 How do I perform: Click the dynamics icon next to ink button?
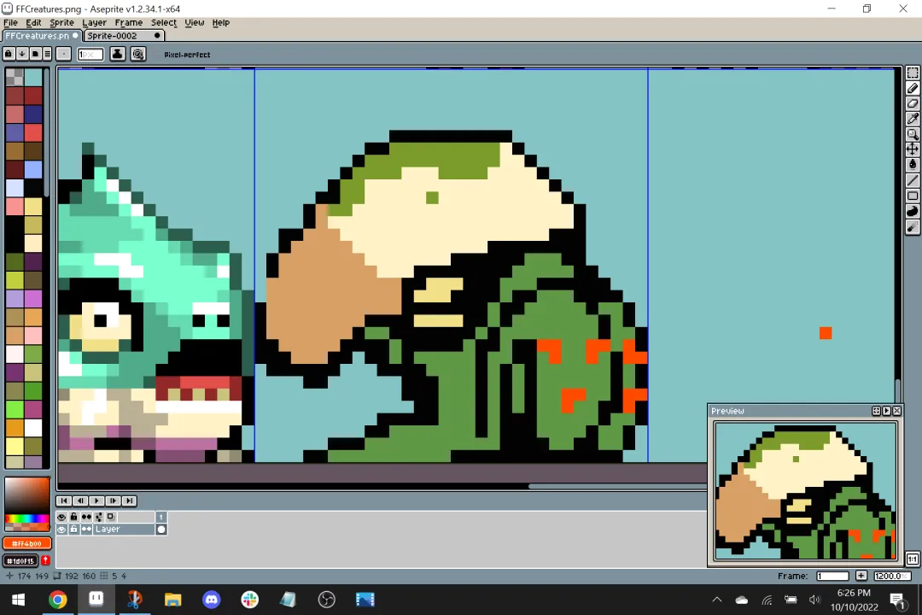click(138, 54)
